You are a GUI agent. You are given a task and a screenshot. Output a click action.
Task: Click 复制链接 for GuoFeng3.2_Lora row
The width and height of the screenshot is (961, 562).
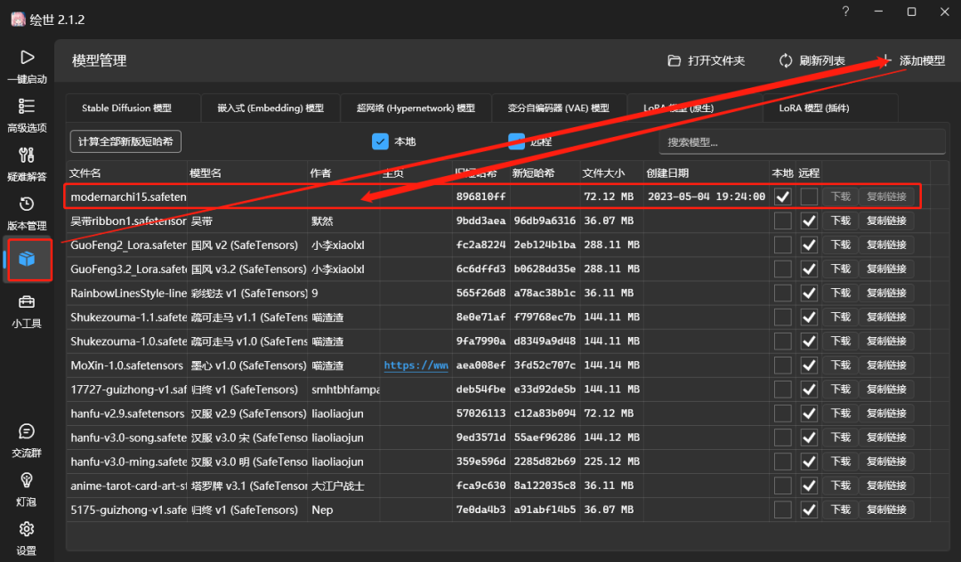click(886, 269)
